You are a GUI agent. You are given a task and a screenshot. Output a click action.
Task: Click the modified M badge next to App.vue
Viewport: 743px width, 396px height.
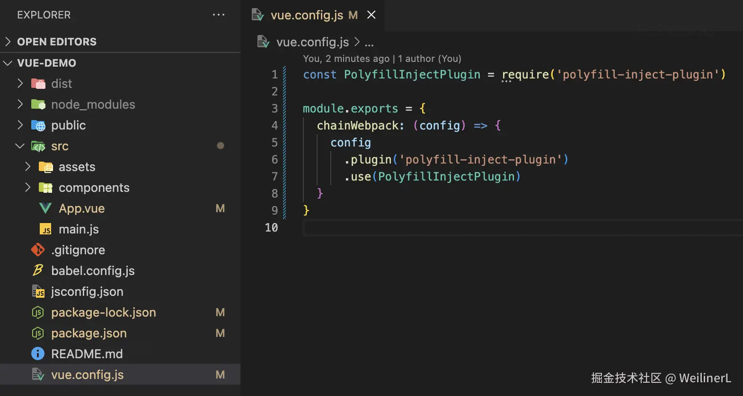coord(220,208)
